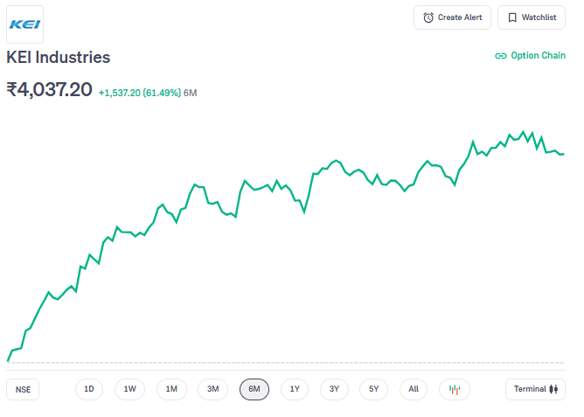This screenshot has height=417, width=584.
Task: Add KEI Industries to Watchlist
Action: tap(532, 17)
